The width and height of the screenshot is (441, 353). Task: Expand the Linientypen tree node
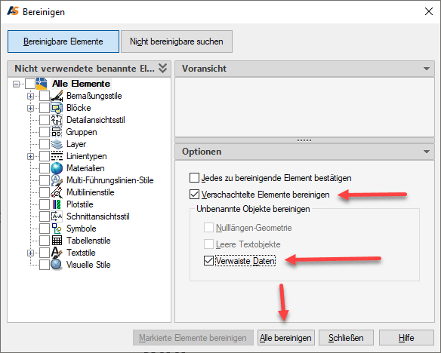point(30,156)
